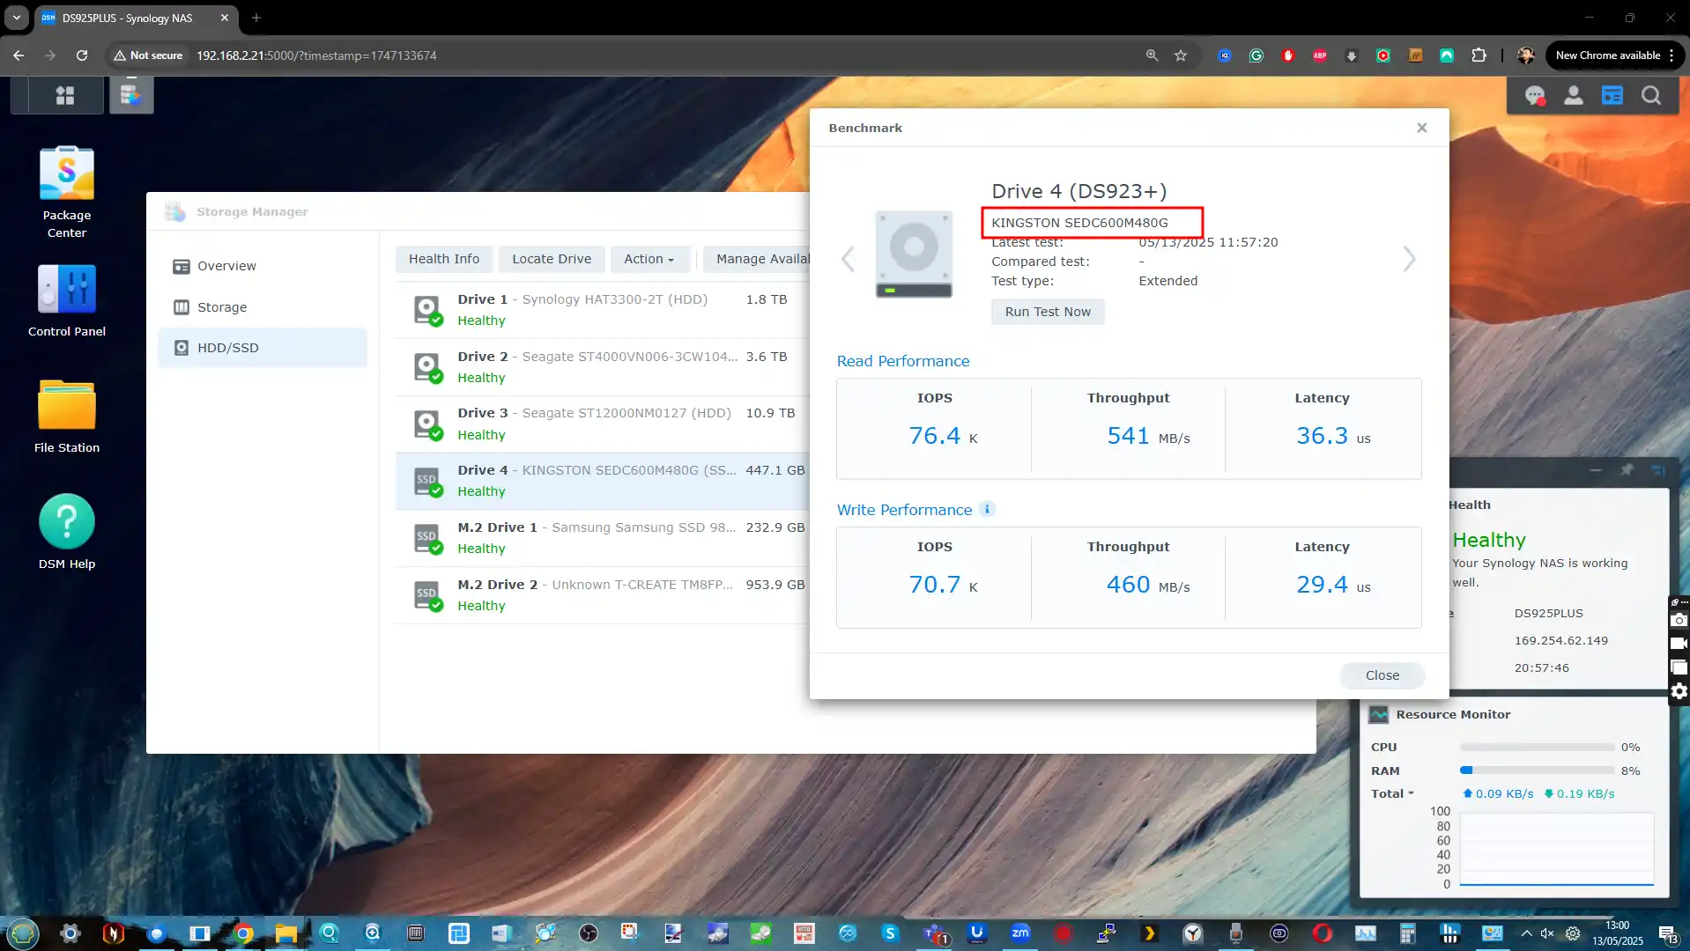Screen dimensions: 1690x951
Task: Open Storage Manager from DSM taskbar
Action: [x=131, y=95]
